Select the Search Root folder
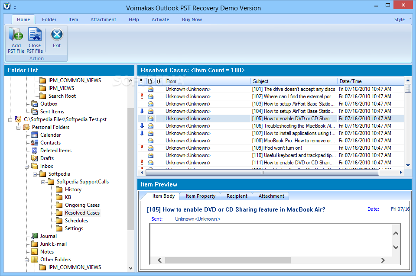 point(62,96)
